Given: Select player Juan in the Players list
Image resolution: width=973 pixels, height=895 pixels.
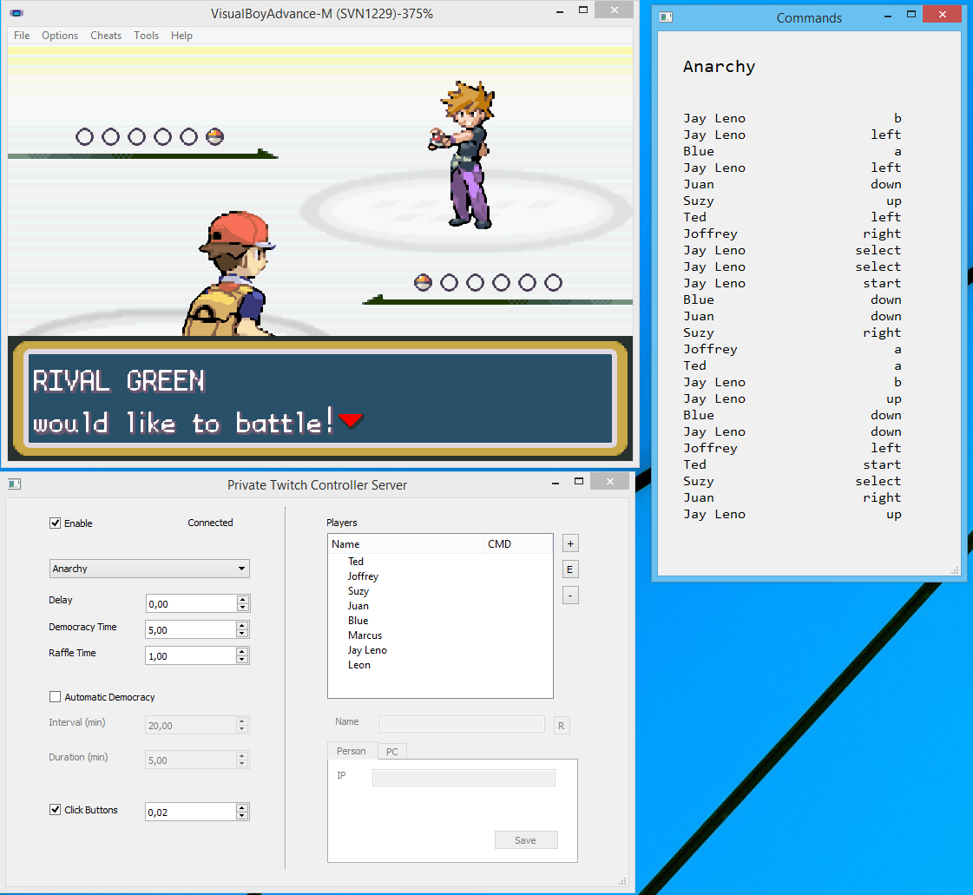Looking at the screenshot, I should (x=358, y=606).
